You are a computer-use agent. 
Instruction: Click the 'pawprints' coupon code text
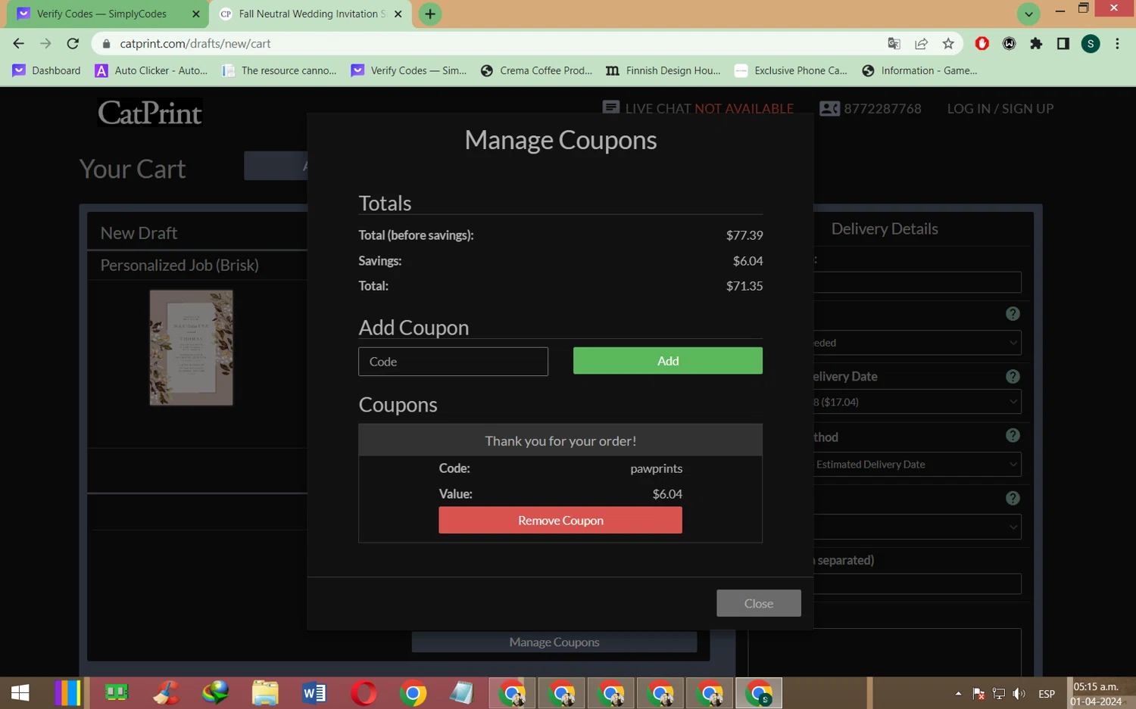(x=656, y=468)
